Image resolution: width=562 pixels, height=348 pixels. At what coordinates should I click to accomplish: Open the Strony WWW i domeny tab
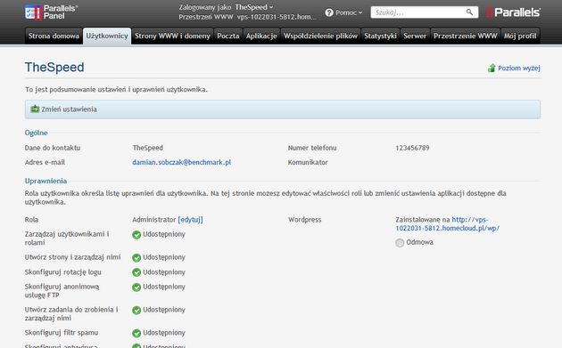click(x=172, y=36)
